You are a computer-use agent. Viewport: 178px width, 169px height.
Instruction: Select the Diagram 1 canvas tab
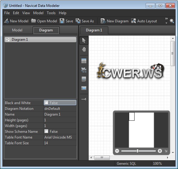coord(94,30)
